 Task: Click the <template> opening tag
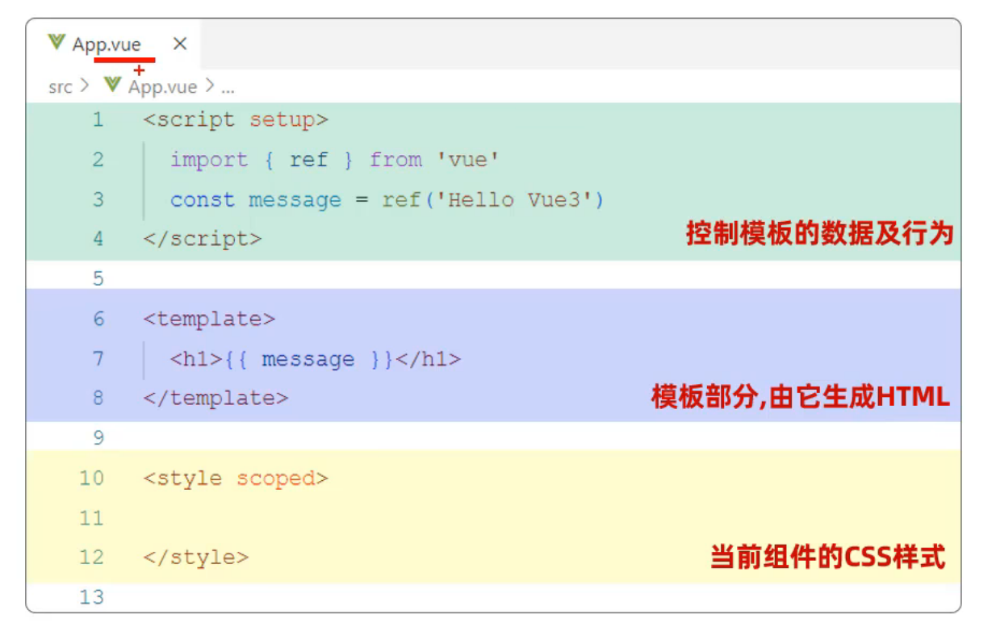tap(209, 319)
